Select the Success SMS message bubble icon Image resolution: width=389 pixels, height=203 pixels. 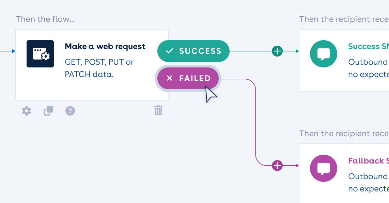pos(323,54)
